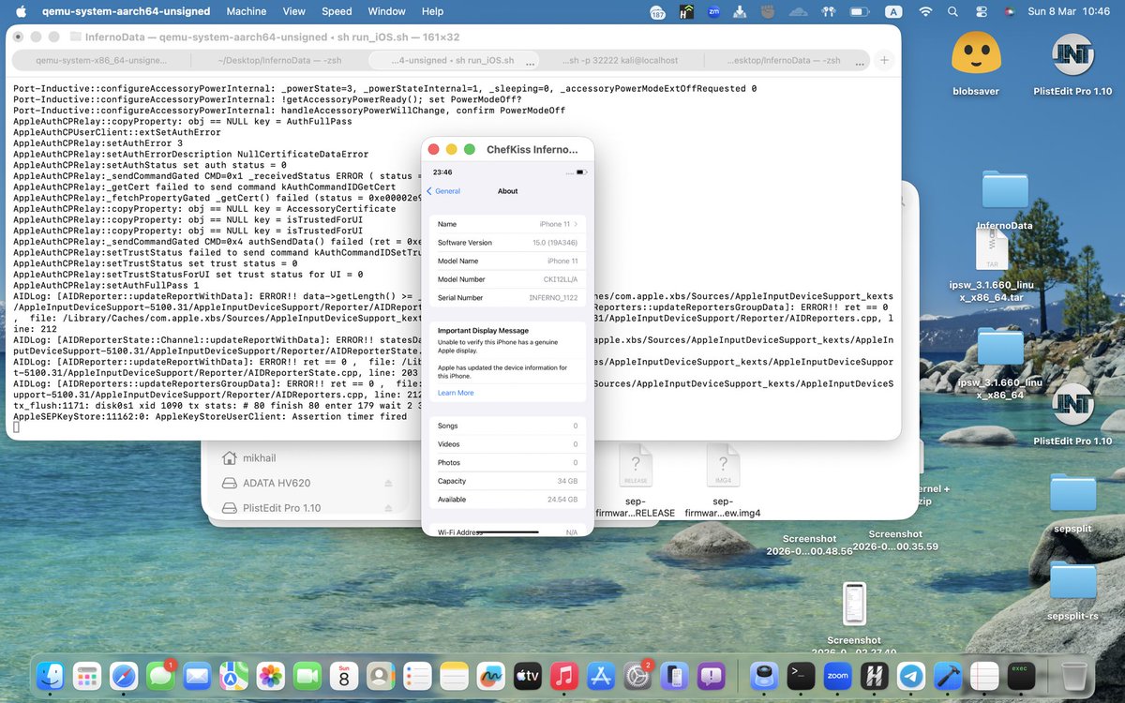Open the blobsaver desktop icon
1125x703 pixels.
point(976,63)
